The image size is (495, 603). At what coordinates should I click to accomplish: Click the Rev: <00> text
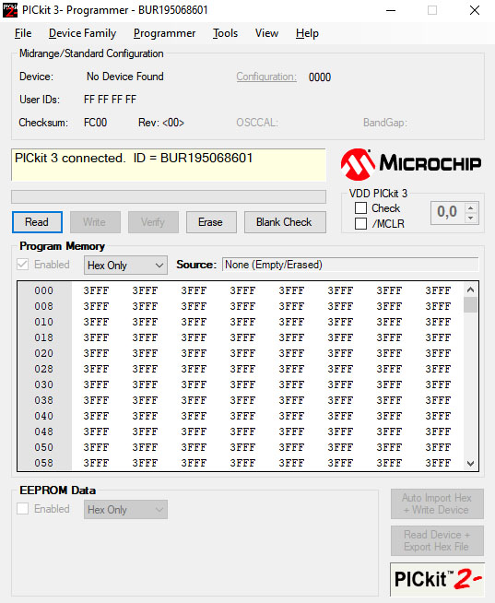pyautogui.click(x=161, y=123)
